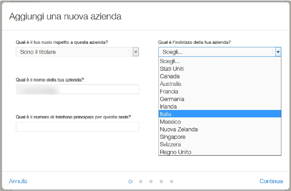Select Italia from the country list
291x191 pixels.
[166, 114]
